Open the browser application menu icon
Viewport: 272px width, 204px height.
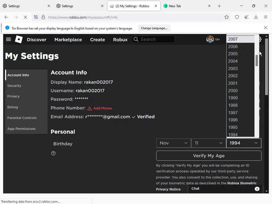click(x=266, y=17)
